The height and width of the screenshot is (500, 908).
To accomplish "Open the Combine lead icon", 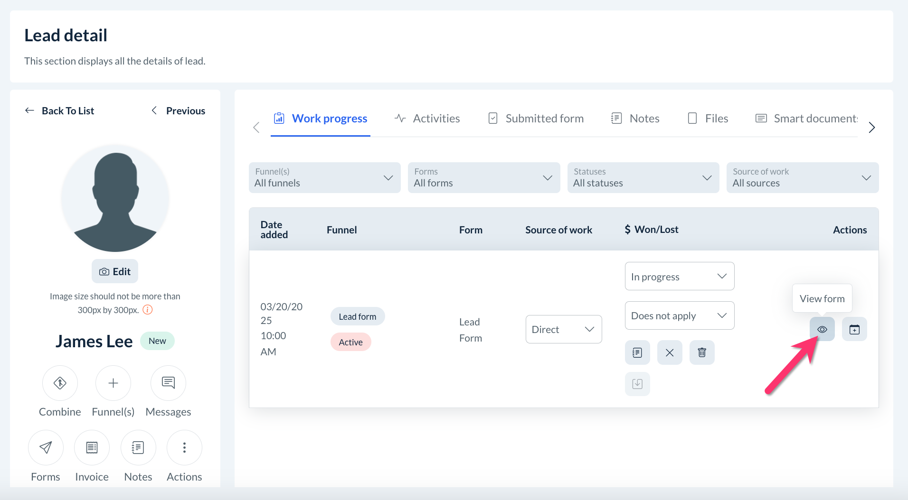I will tap(60, 383).
